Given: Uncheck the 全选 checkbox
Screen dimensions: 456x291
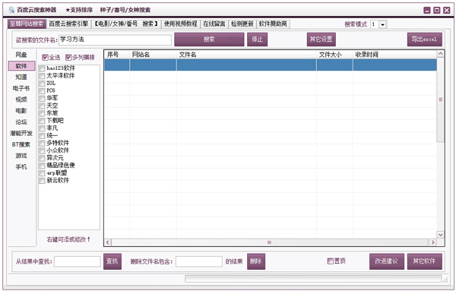Looking at the screenshot, I should 45,58.
